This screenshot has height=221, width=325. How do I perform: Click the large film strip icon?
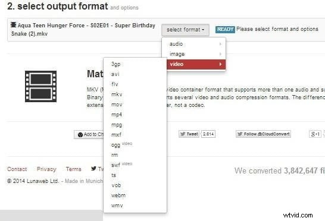tap(41, 86)
